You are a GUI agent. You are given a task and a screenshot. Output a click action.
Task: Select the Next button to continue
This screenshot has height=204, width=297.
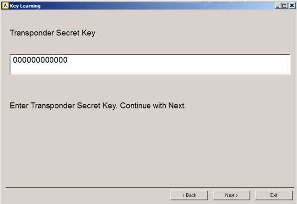pyautogui.click(x=231, y=195)
